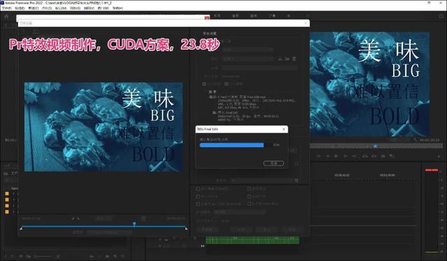Click the Save Preset icon
Viewport: 447px width, 261px height.
tap(280, 59)
